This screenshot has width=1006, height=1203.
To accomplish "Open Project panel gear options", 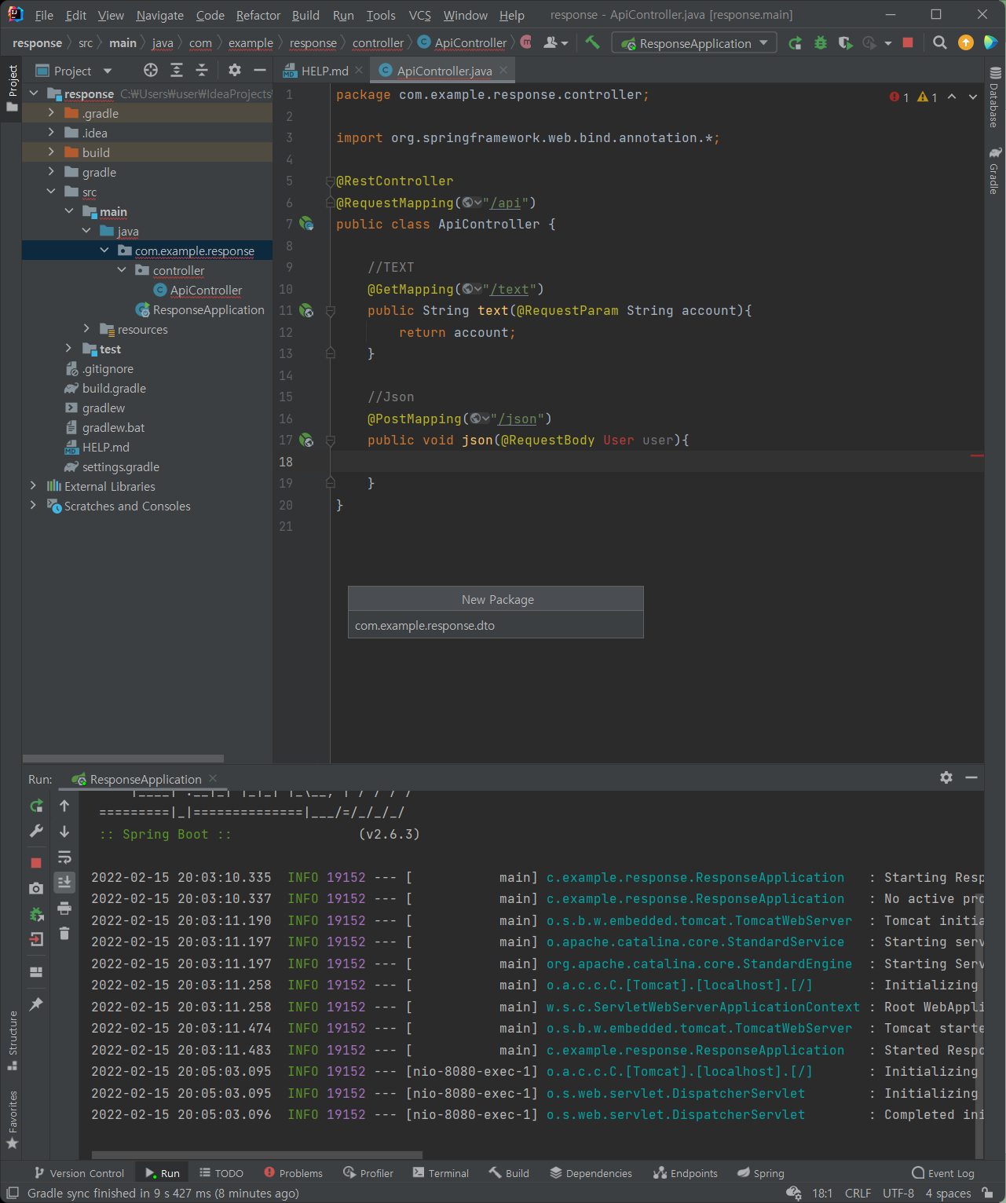I will [235, 71].
